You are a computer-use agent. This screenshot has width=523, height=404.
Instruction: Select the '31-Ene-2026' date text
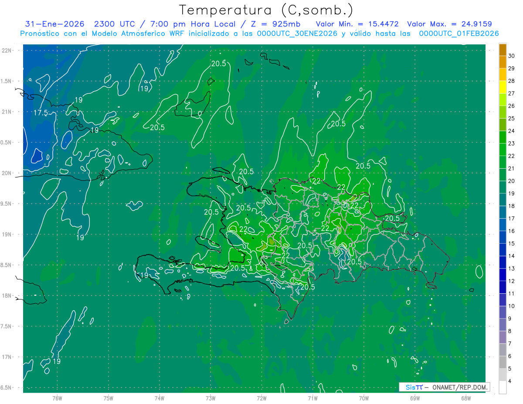point(54,24)
